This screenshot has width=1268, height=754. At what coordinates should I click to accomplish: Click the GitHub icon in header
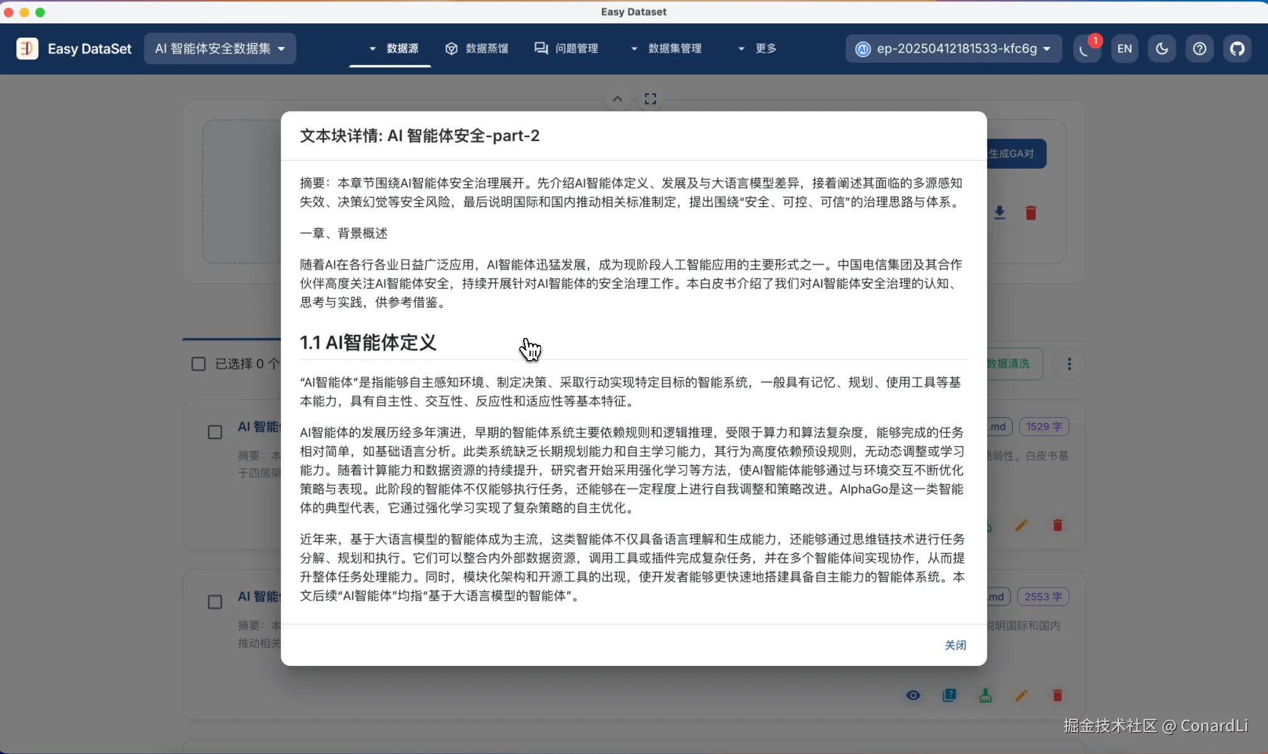(x=1237, y=48)
